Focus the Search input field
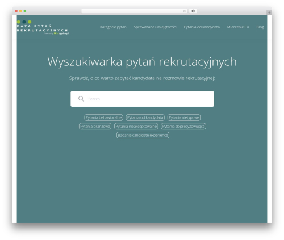Image resolution: width=284 pixels, height=240 pixels. point(143,99)
